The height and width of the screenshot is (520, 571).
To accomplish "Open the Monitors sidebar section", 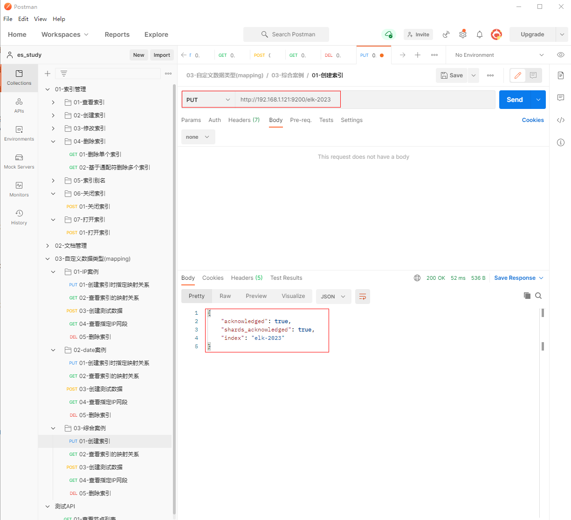I will pos(19,189).
